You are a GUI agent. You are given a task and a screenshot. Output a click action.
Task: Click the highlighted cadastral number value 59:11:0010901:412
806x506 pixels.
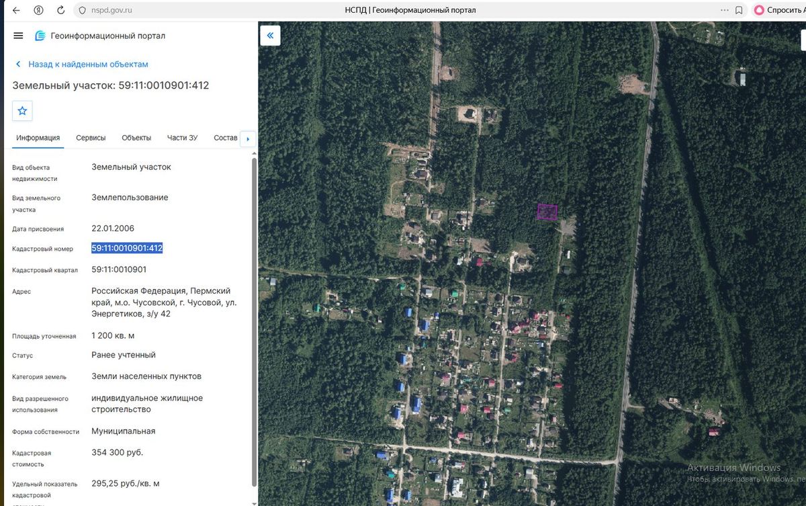point(127,248)
